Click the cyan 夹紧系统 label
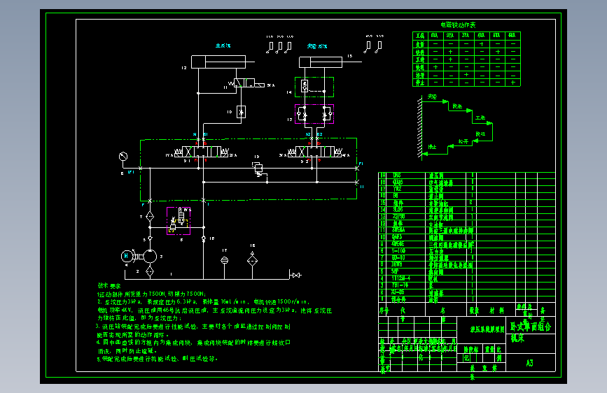Viewport: 607px width, 393px height. 317,46
